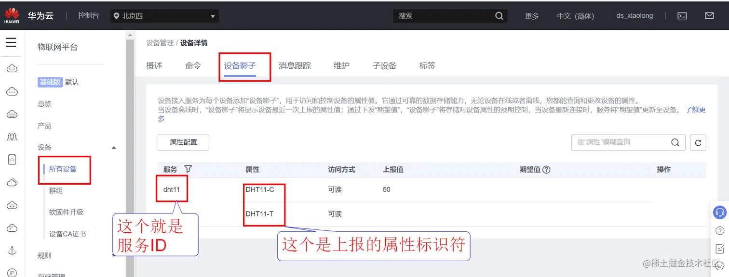Open the ds_xiaolong account menu
Image resolution: width=729 pixels, height=277 pixels.
pyautogui.click(x=634, y=16)
